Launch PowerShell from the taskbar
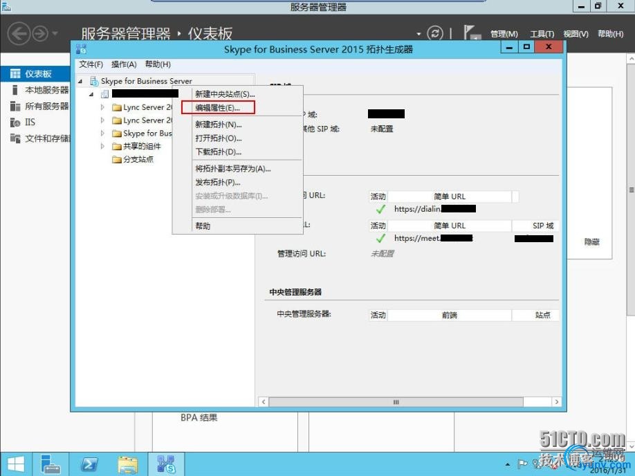The width and height of the screenshot is (635, 476). tap(89, 464)
